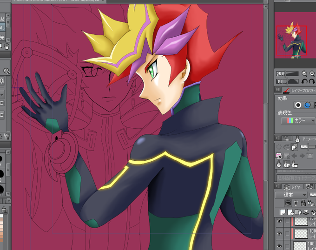Open the 通常 blend mode dropdown
316x250 pixels.
tap(291, 195)
